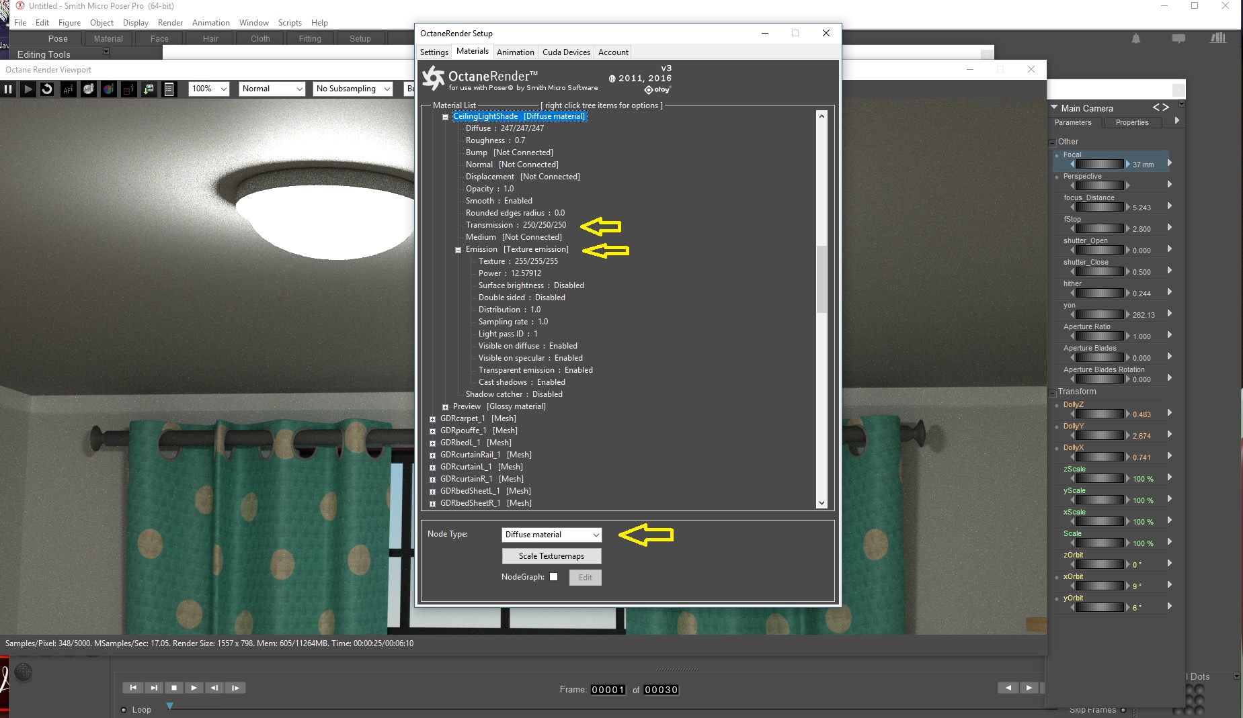Jump to first frame in animation controls
The image size is (1243, 718).
[x=133, y=688]
